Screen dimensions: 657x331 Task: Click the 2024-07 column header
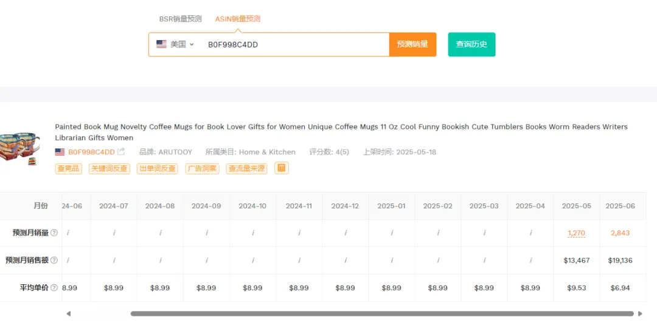coord(114,206)
